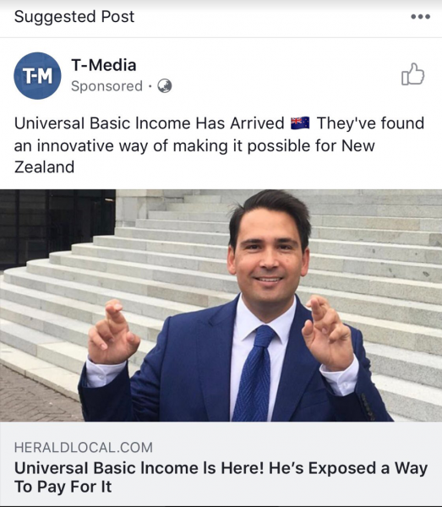Click the Suggested Post header text
442x507 pixels.
(74, 17)
